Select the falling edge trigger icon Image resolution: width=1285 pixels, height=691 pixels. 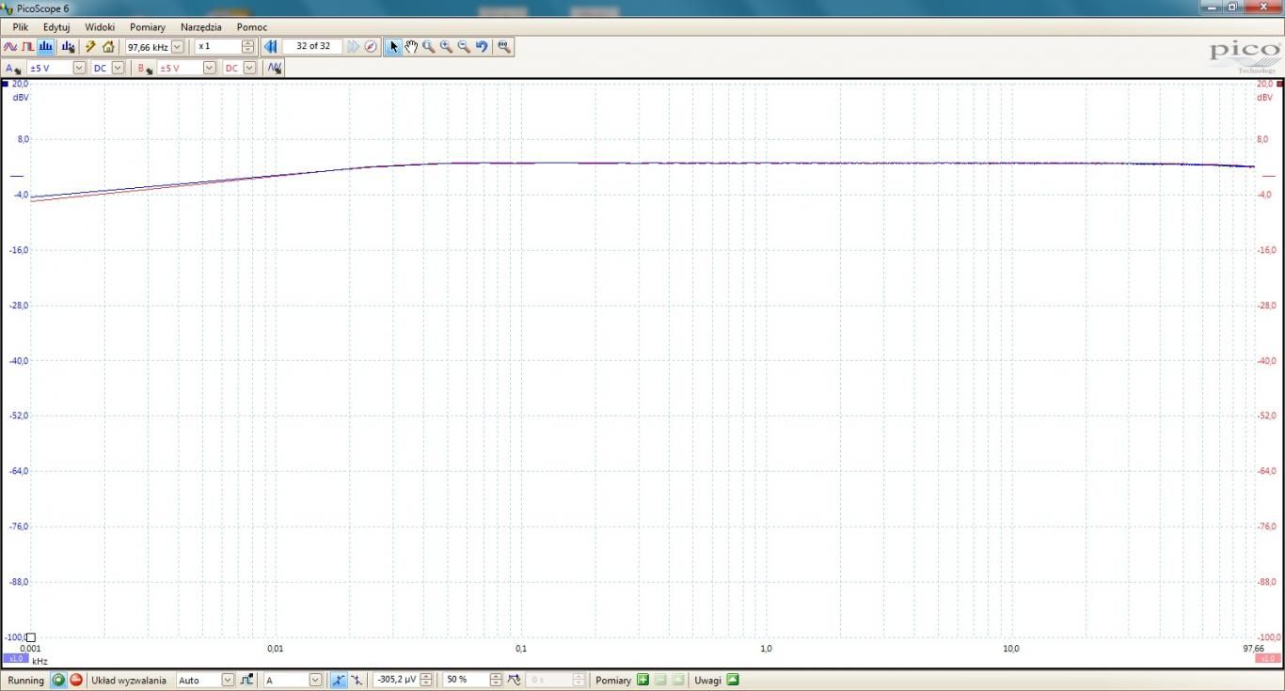[x=357, y=680]
